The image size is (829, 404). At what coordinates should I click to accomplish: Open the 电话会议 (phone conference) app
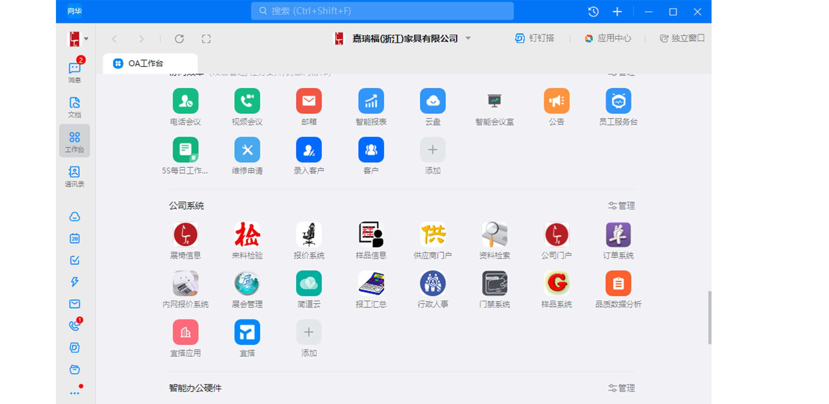pos(185,101)
